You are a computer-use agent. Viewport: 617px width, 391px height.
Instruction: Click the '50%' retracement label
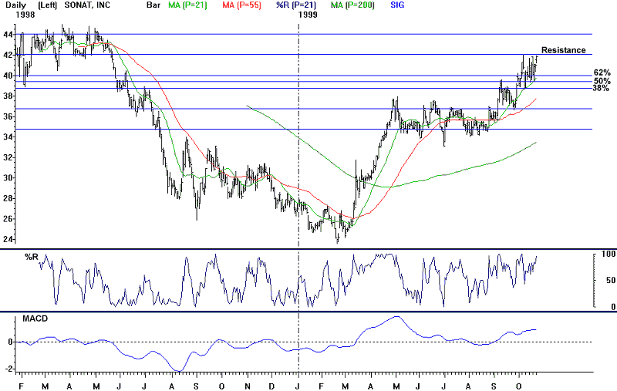(602, 81)
